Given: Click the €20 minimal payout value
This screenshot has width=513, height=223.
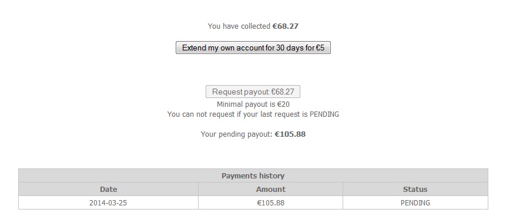Looking at the screenshot, I should (284, 104).
